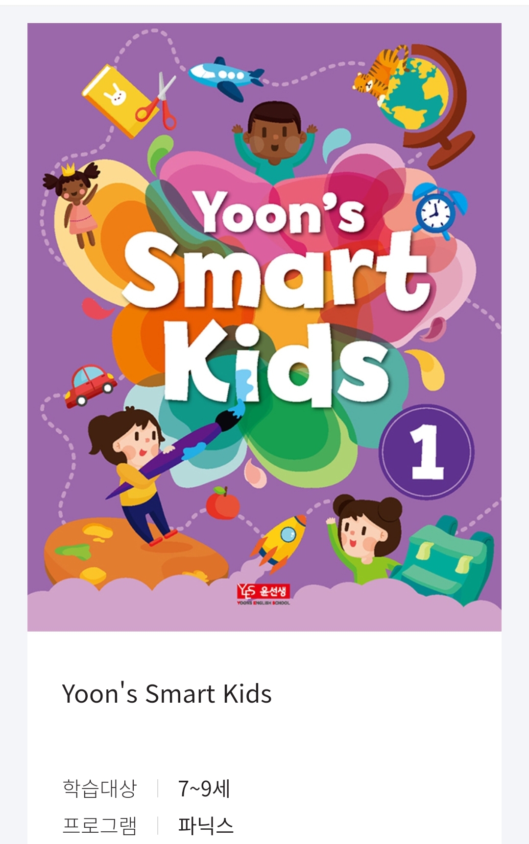Click the airplane illustration on the cover
This screenshot has height=844, width=529.
coord(226,77)
